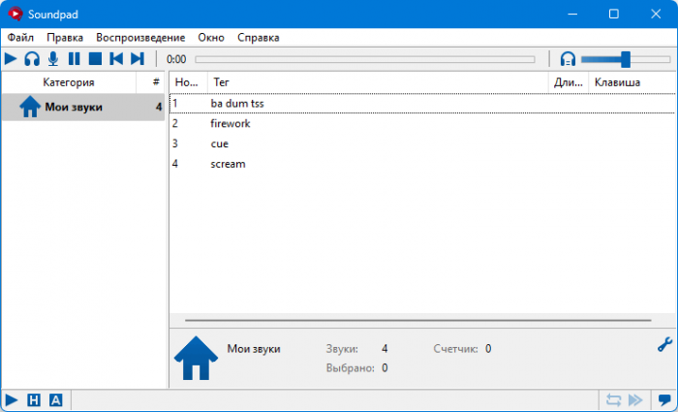Click the horizontal scrollbar of sound list
Viewport: 678px width, 412px height.
coord(418,321)
